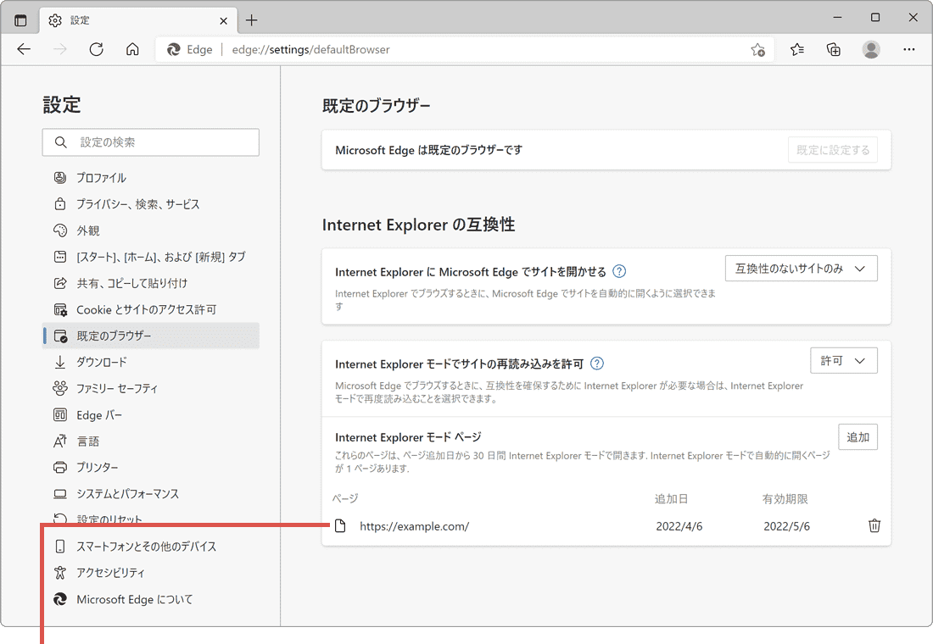
Task: Open プロファイル settings
Action: 151,177
